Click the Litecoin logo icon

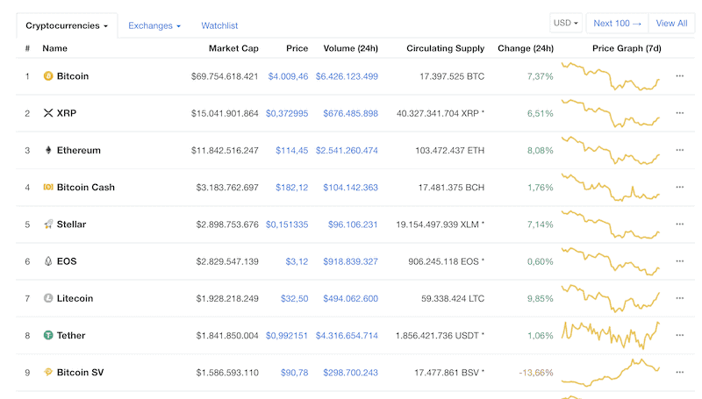[x=48, y=298]
